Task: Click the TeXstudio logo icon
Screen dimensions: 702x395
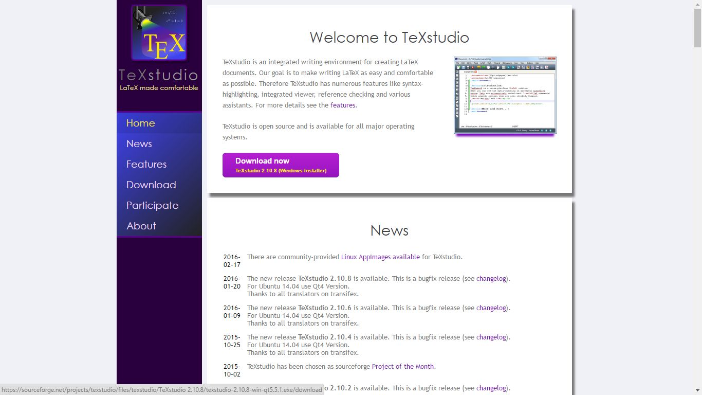Action: [159, 33]
